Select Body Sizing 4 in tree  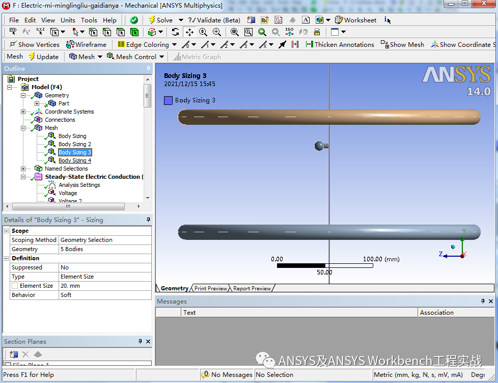pos(75,161)
